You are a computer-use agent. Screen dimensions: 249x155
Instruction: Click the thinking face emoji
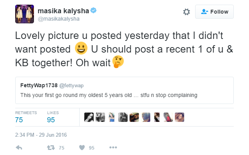pyautogui.click(x=118, y=62)
